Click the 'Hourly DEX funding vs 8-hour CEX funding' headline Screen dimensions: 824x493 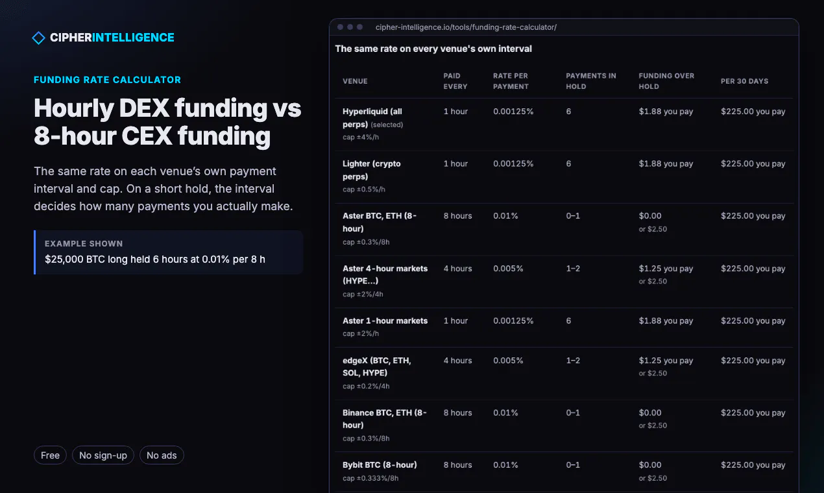pyautogui.click(x=167, y=122)
